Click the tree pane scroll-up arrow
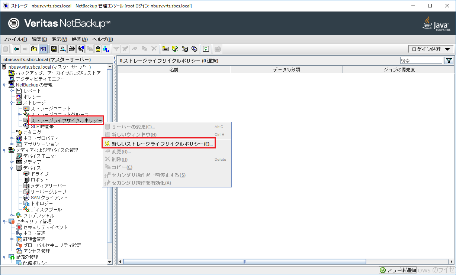Image resolution: width=456 pixels, height=275 pixels. pos(110,67)
